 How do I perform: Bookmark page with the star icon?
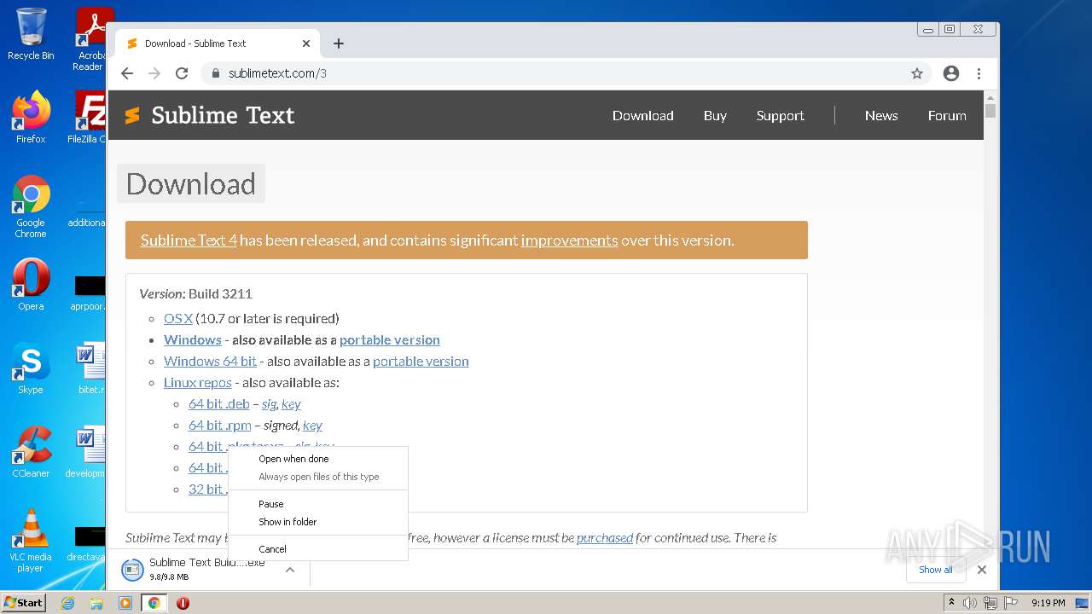click(x=917, y=73)
